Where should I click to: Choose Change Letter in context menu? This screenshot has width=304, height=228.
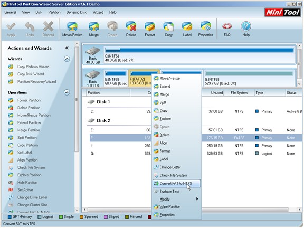pos(176,167)
